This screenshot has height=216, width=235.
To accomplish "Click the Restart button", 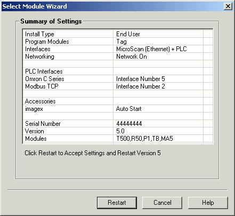I will coord(117,203).
